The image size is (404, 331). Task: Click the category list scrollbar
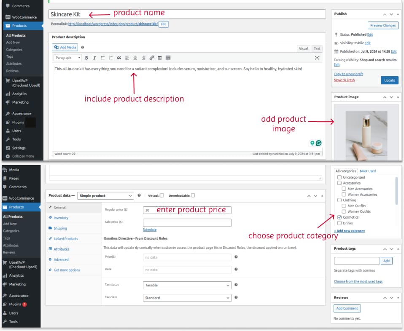(396, 191)
